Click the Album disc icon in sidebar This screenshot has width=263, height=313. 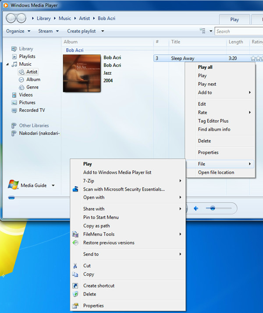pyautogui.click(x=21, y=80)
